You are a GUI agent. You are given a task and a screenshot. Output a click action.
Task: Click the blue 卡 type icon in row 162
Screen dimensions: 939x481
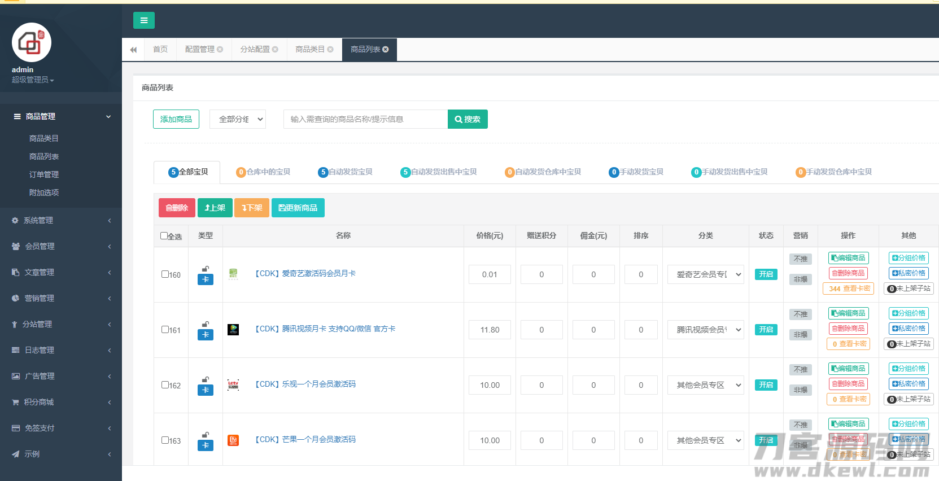(x=206, y=390)
